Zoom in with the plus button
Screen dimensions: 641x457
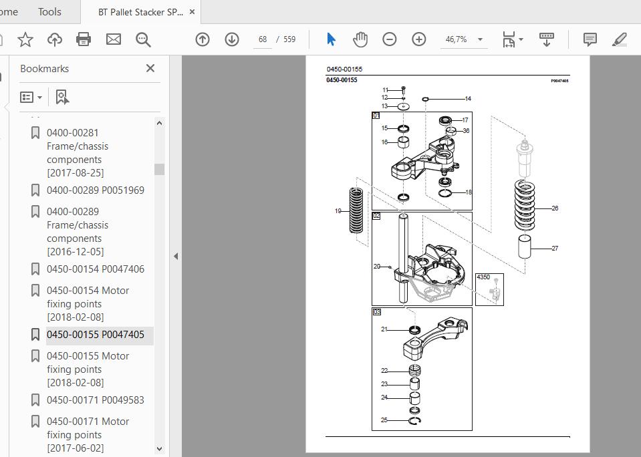[418, 39]
